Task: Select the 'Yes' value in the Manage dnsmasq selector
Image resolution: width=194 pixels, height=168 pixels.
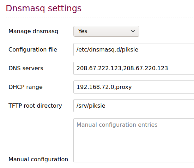Action: pos(83,31)
